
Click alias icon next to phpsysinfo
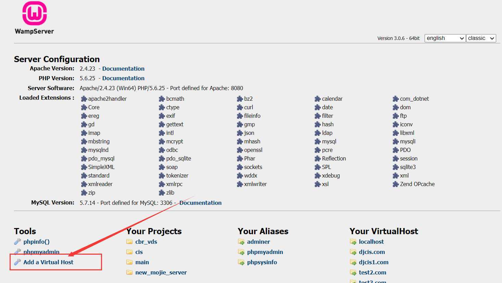(241, 262)
